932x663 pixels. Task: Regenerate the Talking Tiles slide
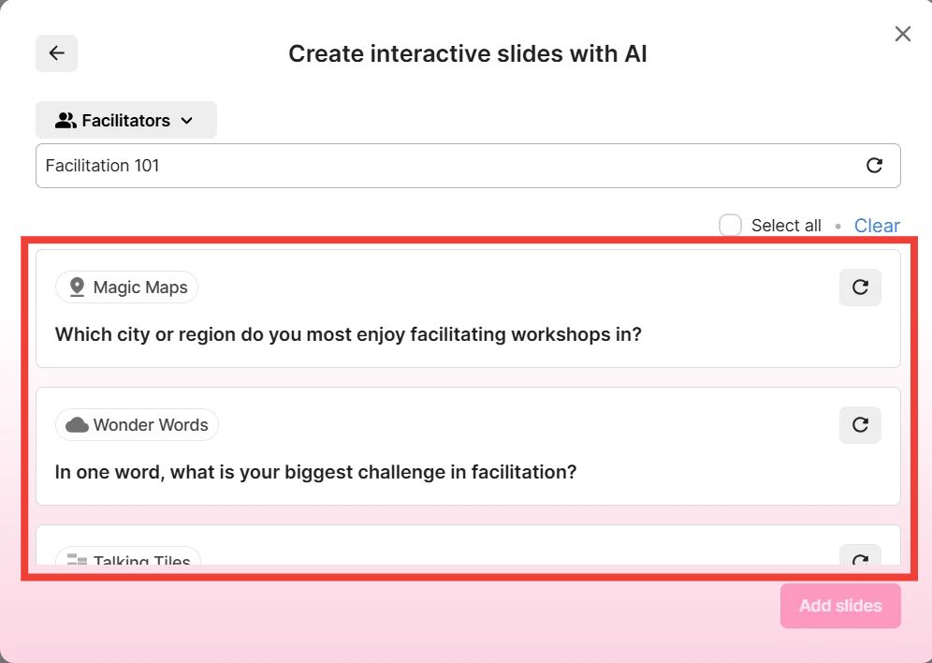coord(860,558)
